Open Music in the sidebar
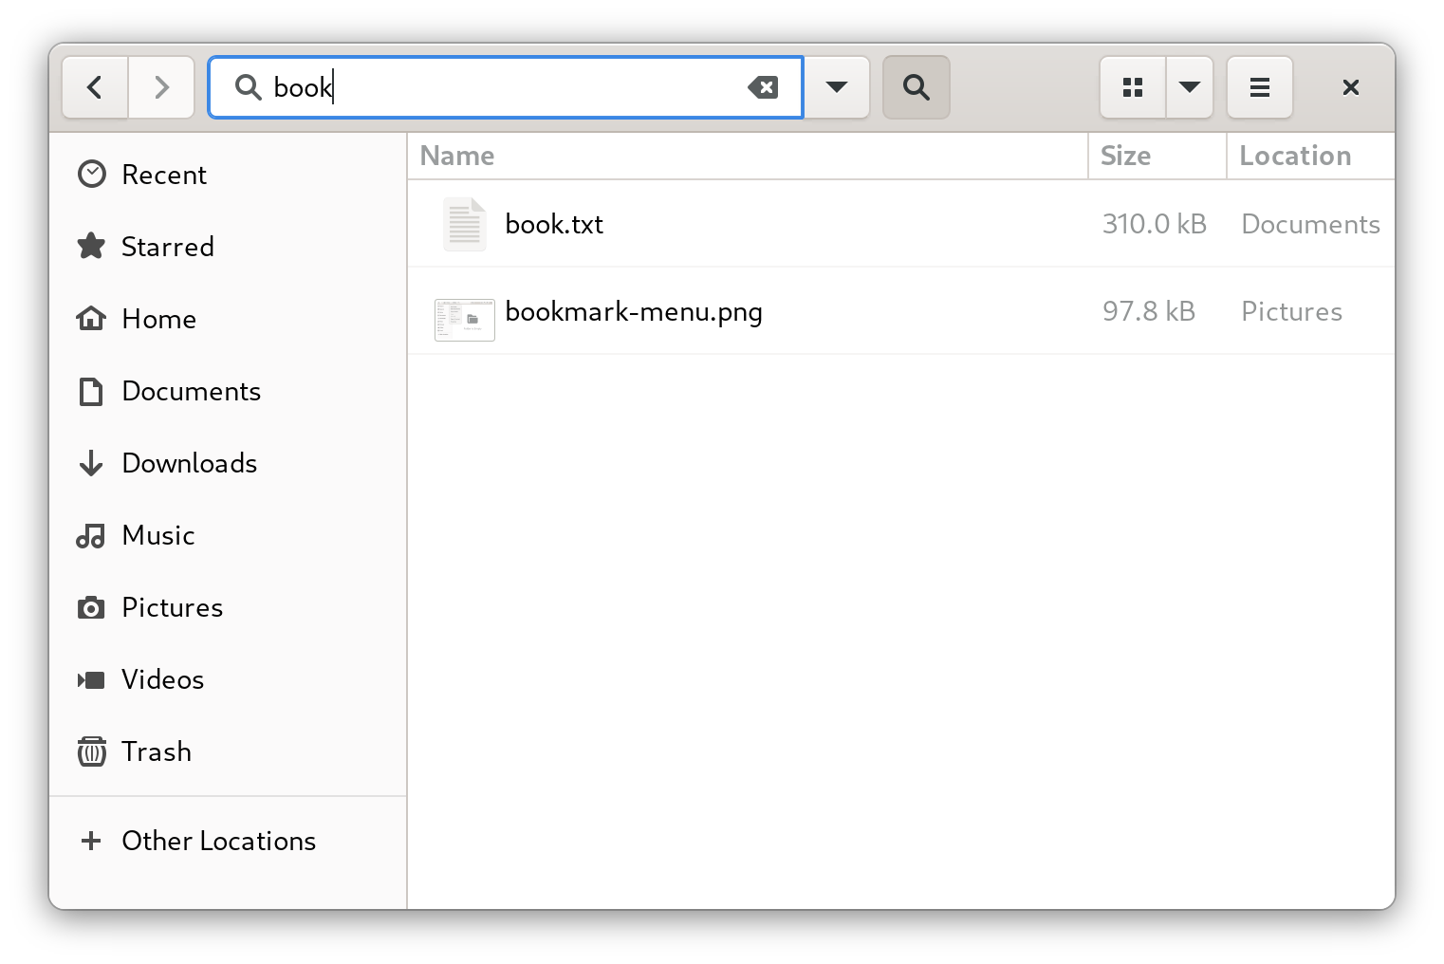Image resolution: width=1444 pixels, height=964 pixels. pyautogui.click(x=228, y=535)
